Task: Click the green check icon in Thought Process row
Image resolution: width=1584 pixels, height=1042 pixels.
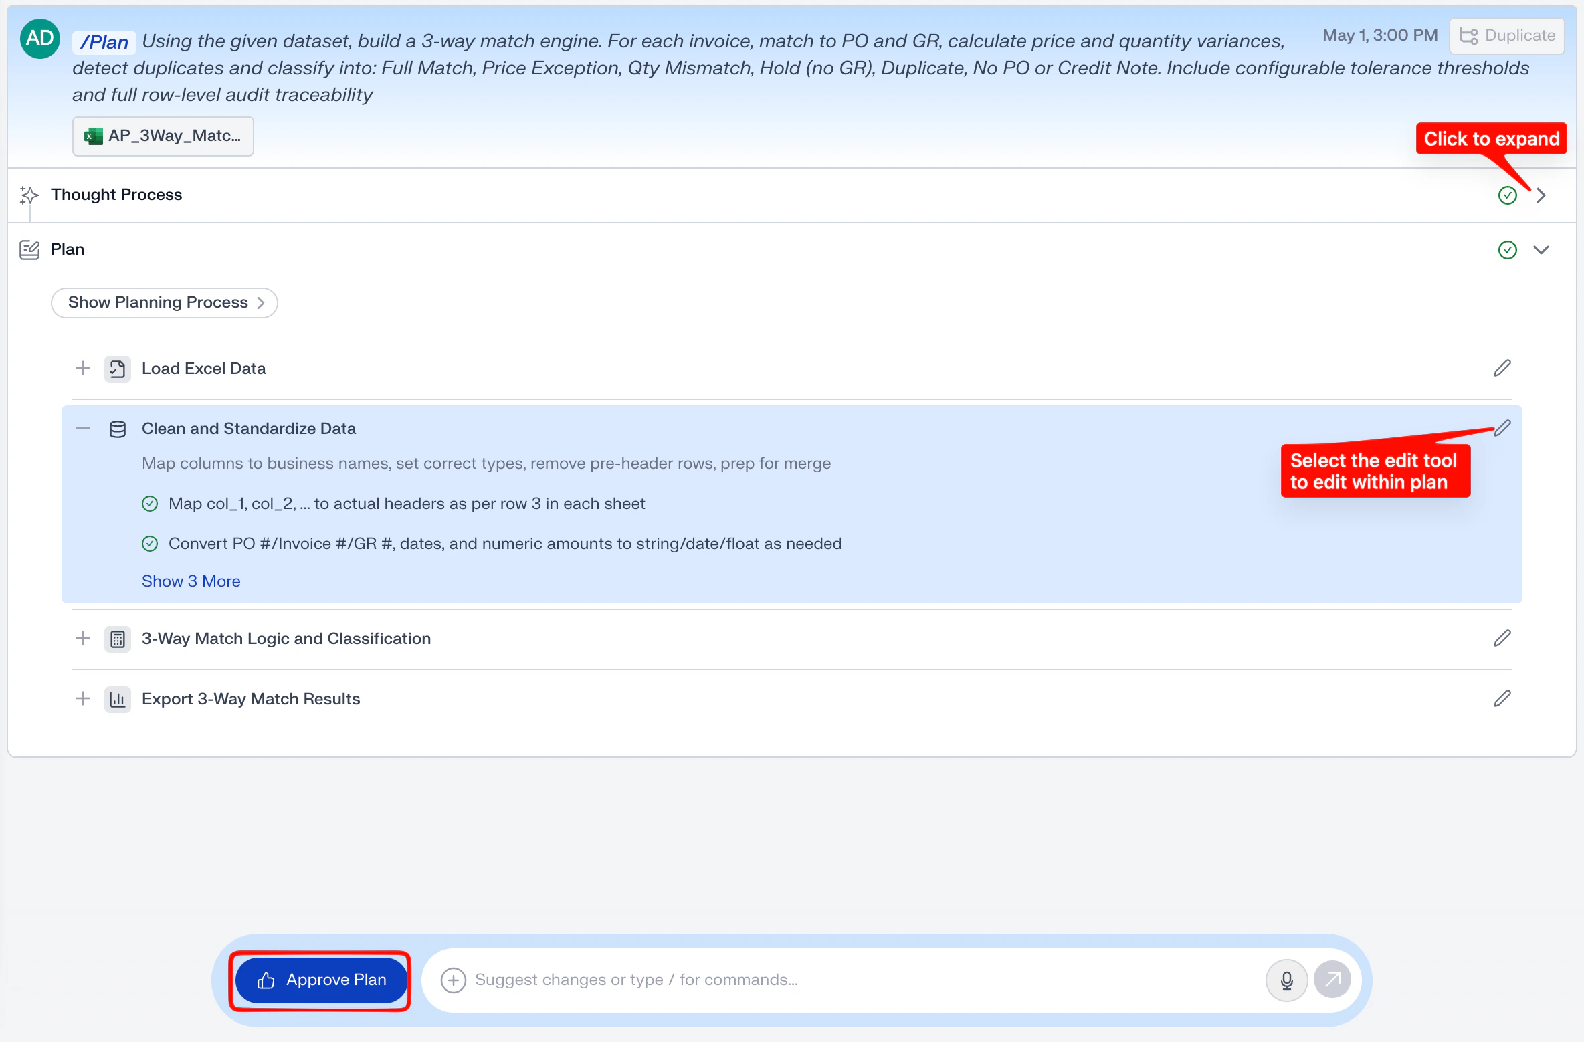Action: pos(1508,195)
